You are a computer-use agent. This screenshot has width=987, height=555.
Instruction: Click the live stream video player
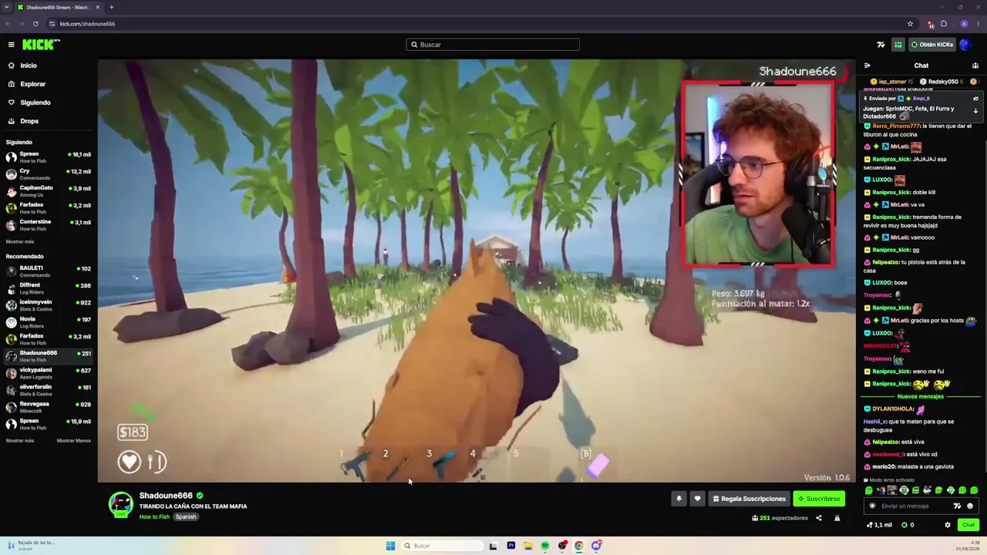(x=477, y=271)
